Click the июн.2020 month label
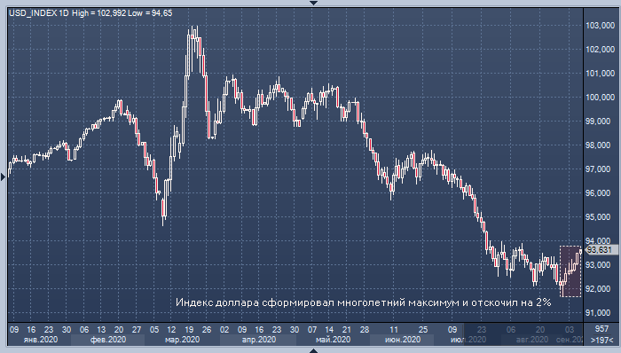Viewport: 621px width, 353px height. point(403,340)
